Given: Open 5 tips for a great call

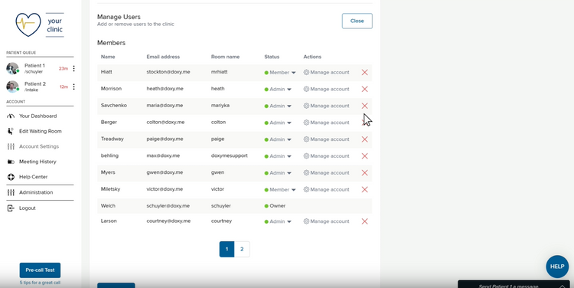Looking at the screenshot, I should [40, 283].
